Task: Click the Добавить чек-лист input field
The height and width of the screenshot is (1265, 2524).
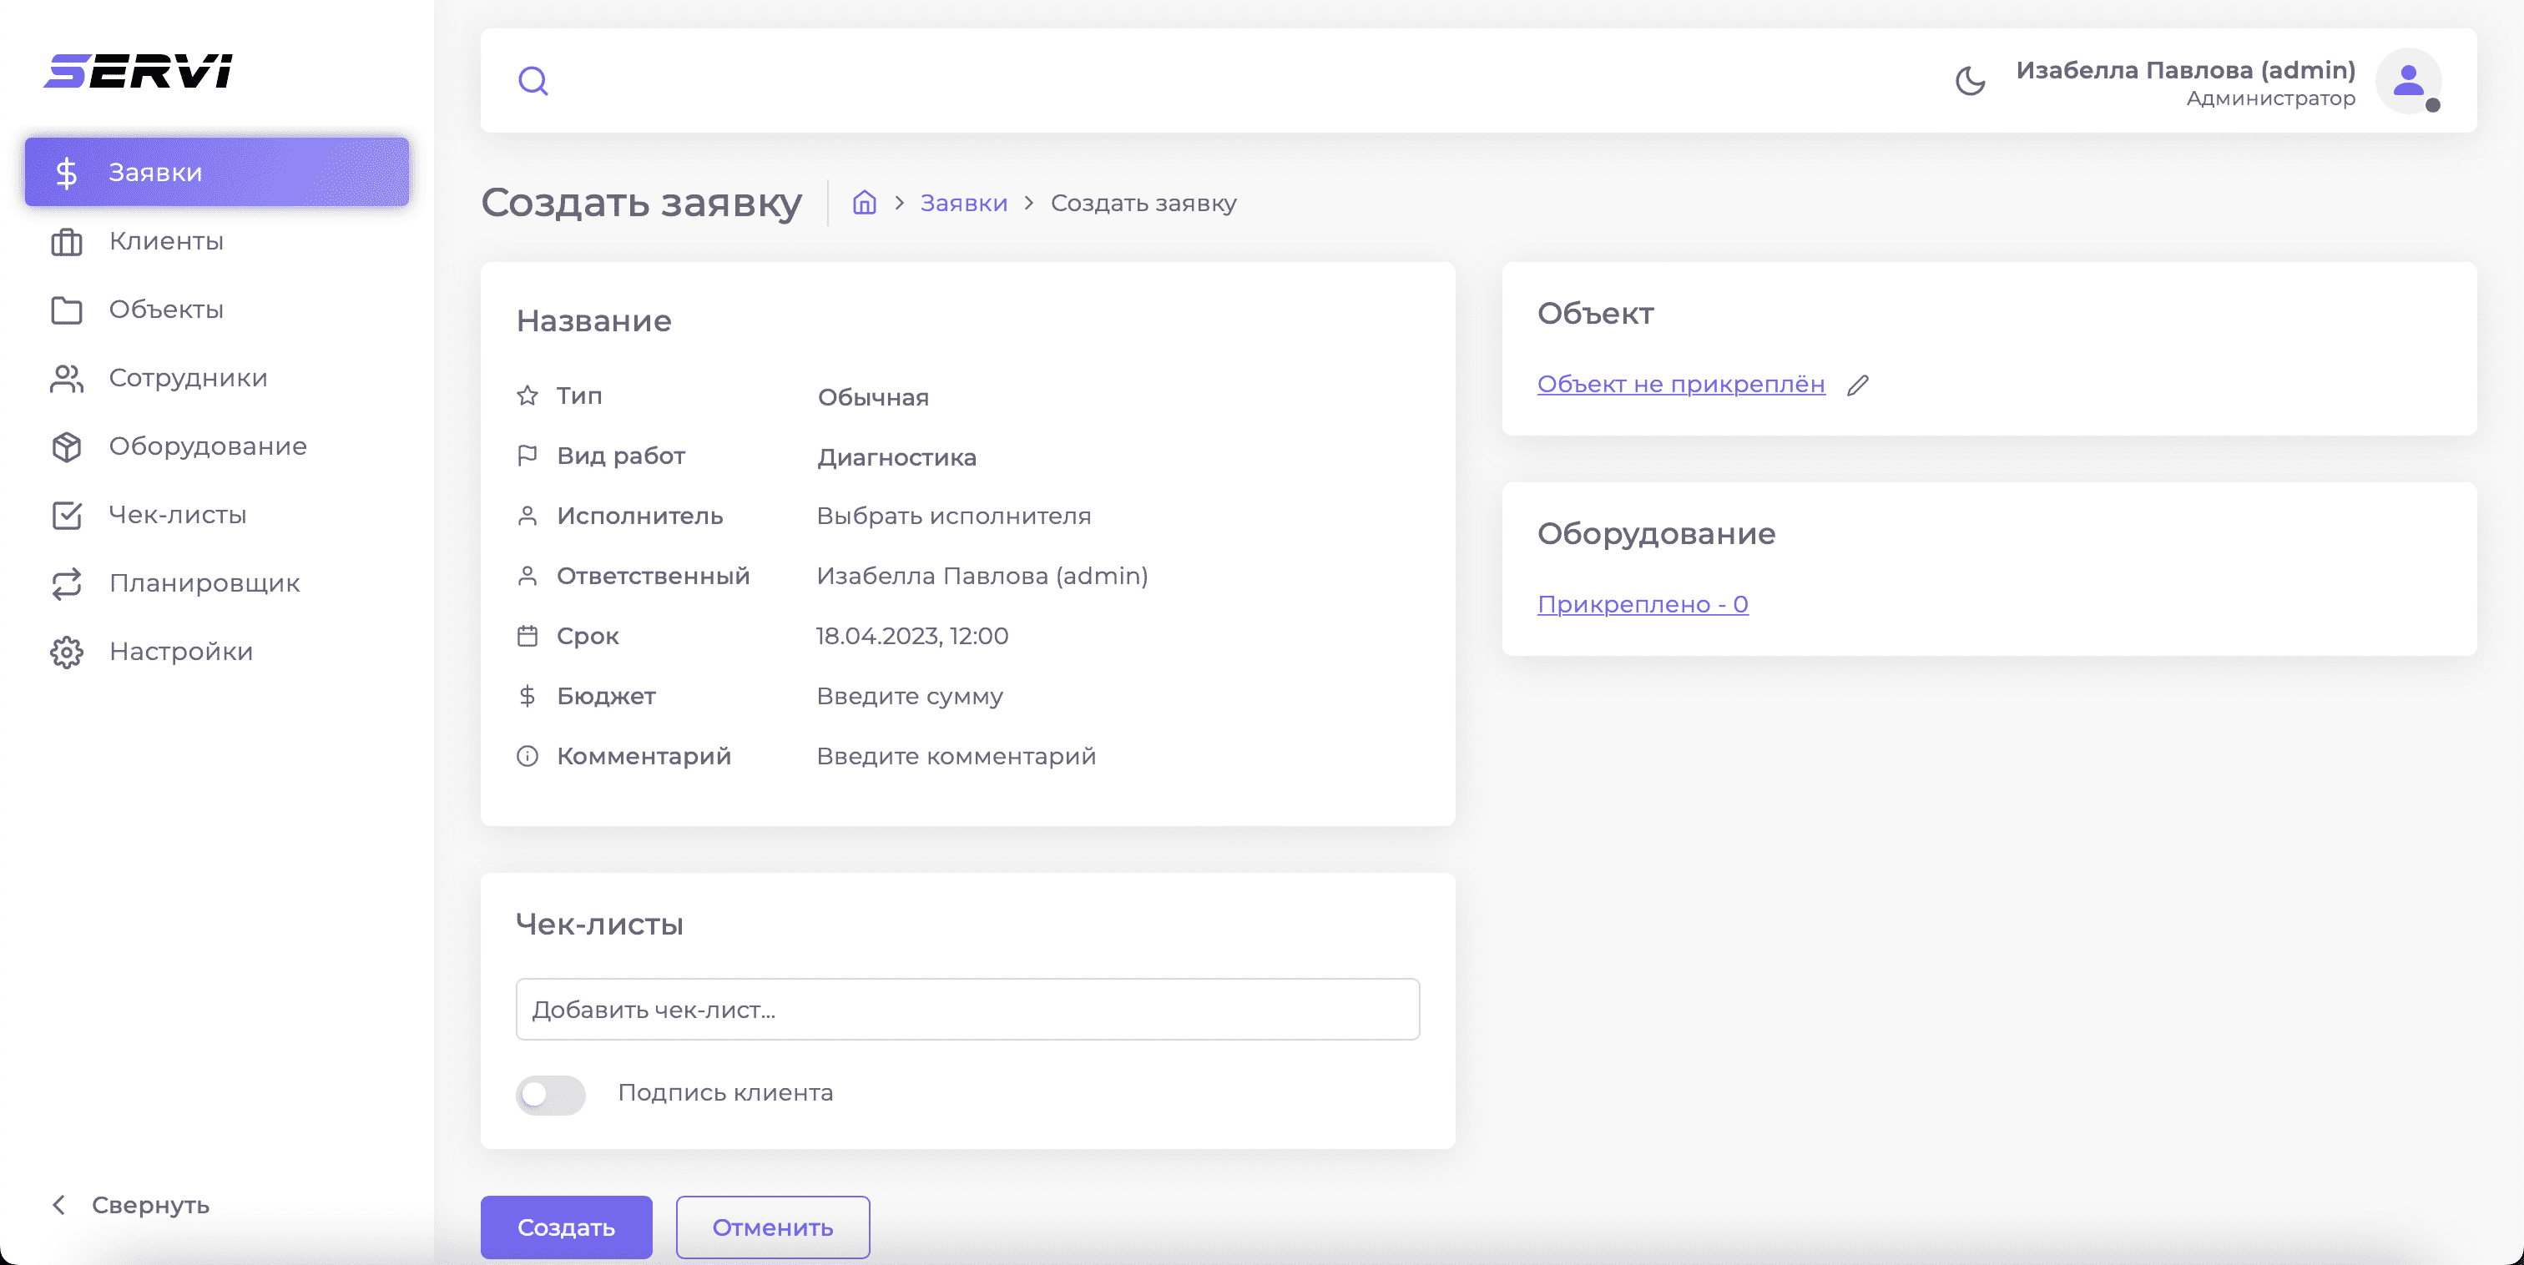Action: (x=966, y=1010)
